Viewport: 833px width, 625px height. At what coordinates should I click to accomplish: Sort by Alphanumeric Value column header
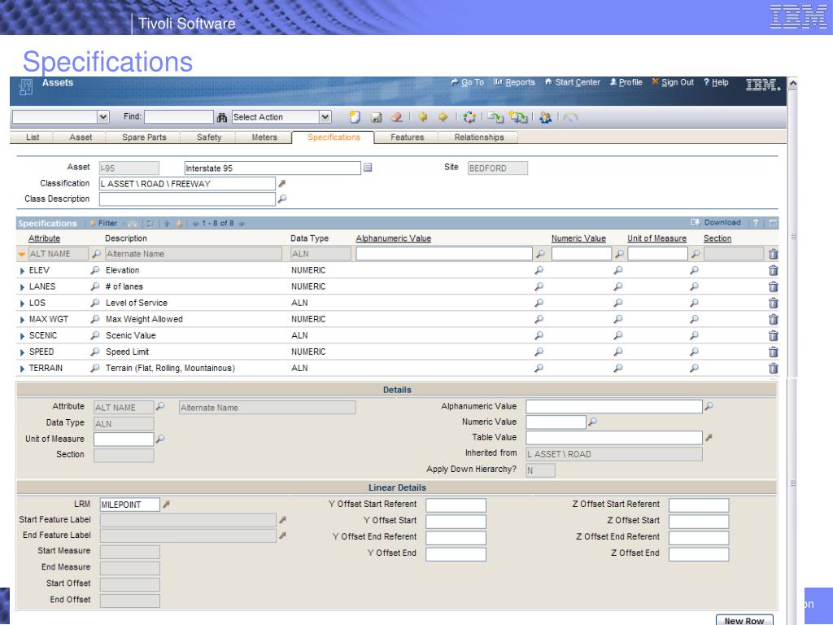pos(393,238)
